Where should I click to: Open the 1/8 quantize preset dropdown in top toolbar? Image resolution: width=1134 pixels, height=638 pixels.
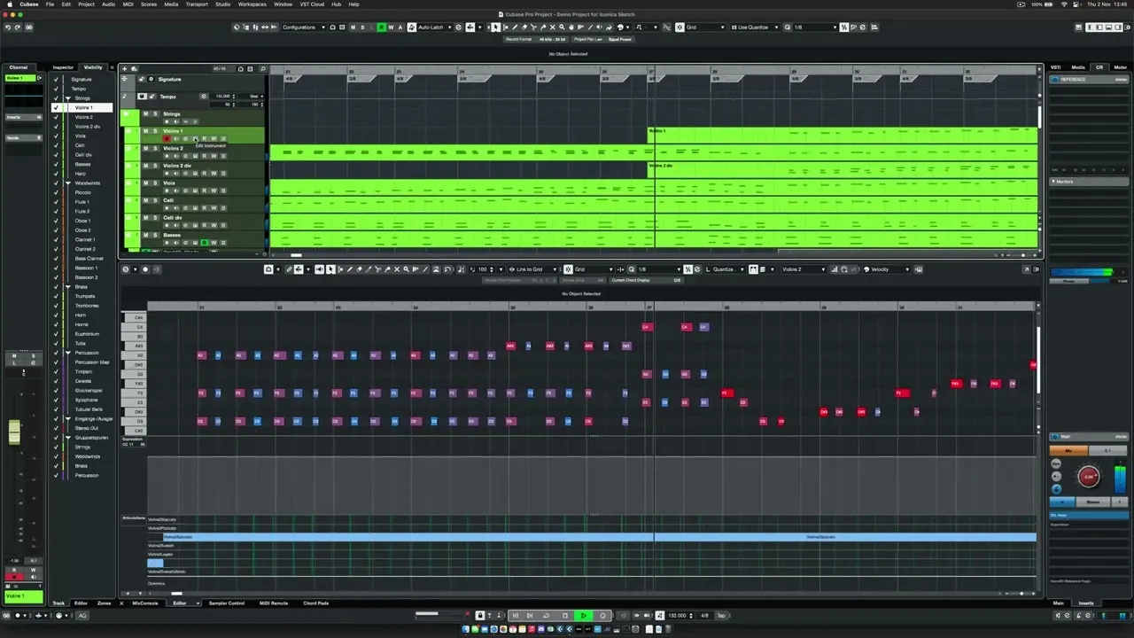point(815,27)
